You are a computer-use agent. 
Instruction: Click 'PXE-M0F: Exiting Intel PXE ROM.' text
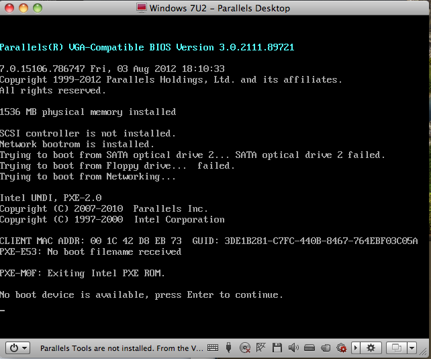[x=82, y=274]
